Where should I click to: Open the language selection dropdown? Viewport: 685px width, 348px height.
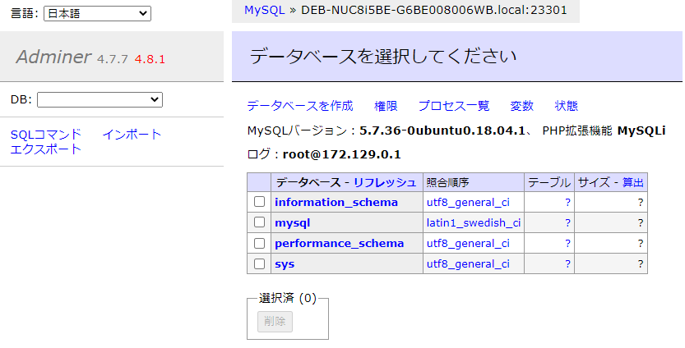pos(97,13)
